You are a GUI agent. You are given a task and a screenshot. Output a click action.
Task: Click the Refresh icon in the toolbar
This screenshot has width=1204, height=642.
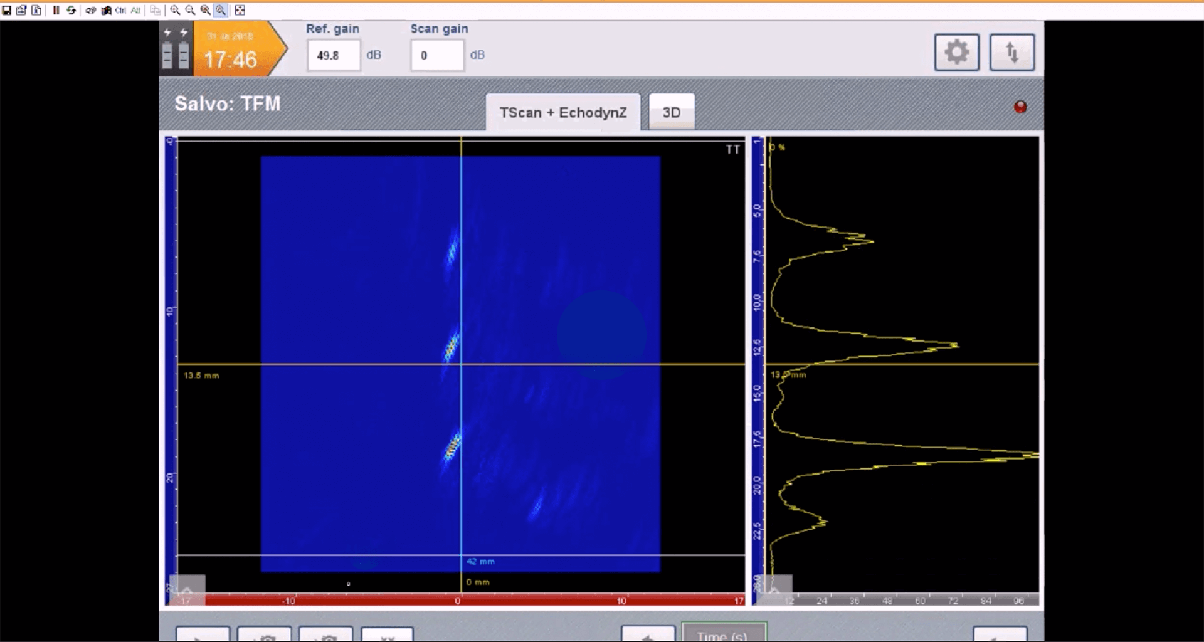click(x=71, y=11)
